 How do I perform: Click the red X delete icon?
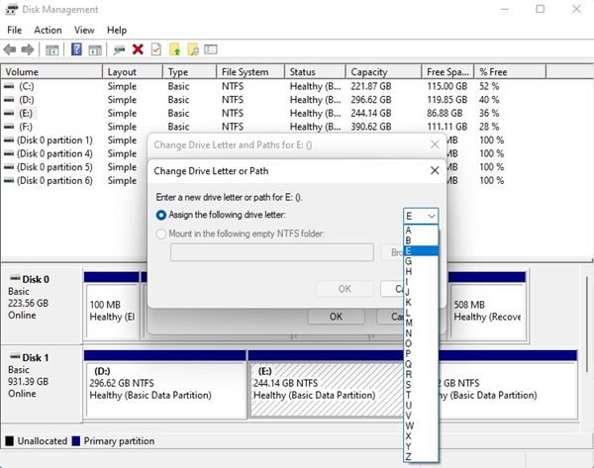(x=138, y=49)
